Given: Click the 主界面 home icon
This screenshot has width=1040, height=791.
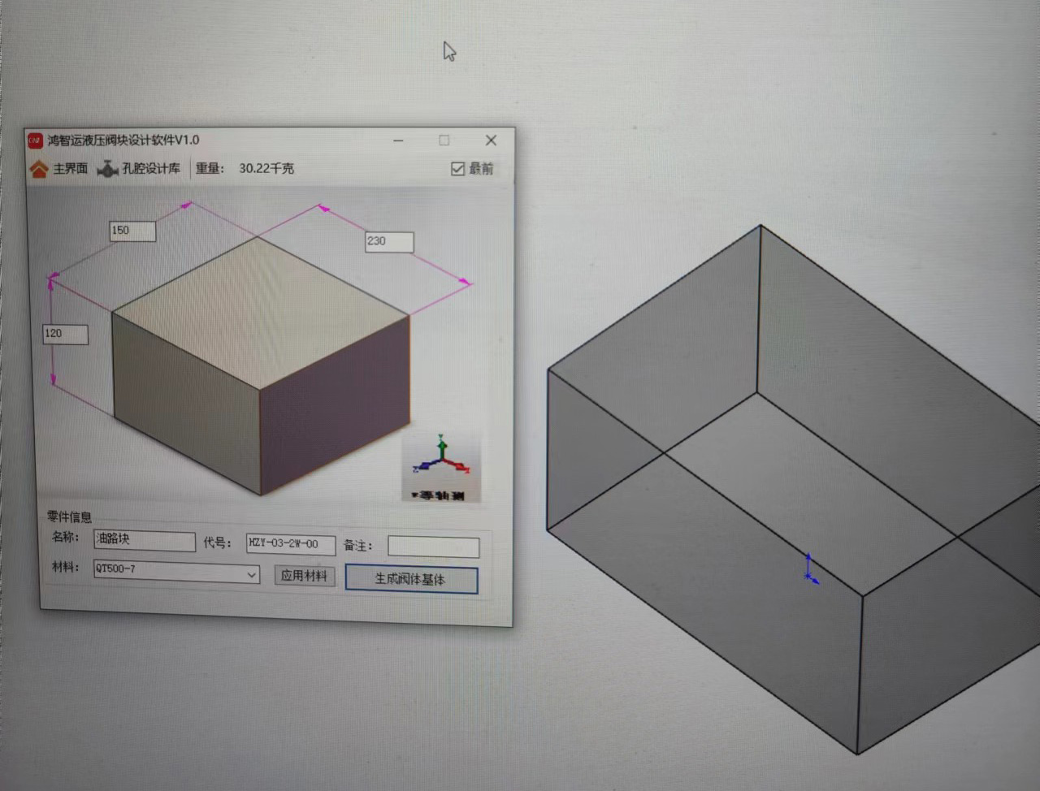Looking at the screenshot, I should tap(39, 168).
